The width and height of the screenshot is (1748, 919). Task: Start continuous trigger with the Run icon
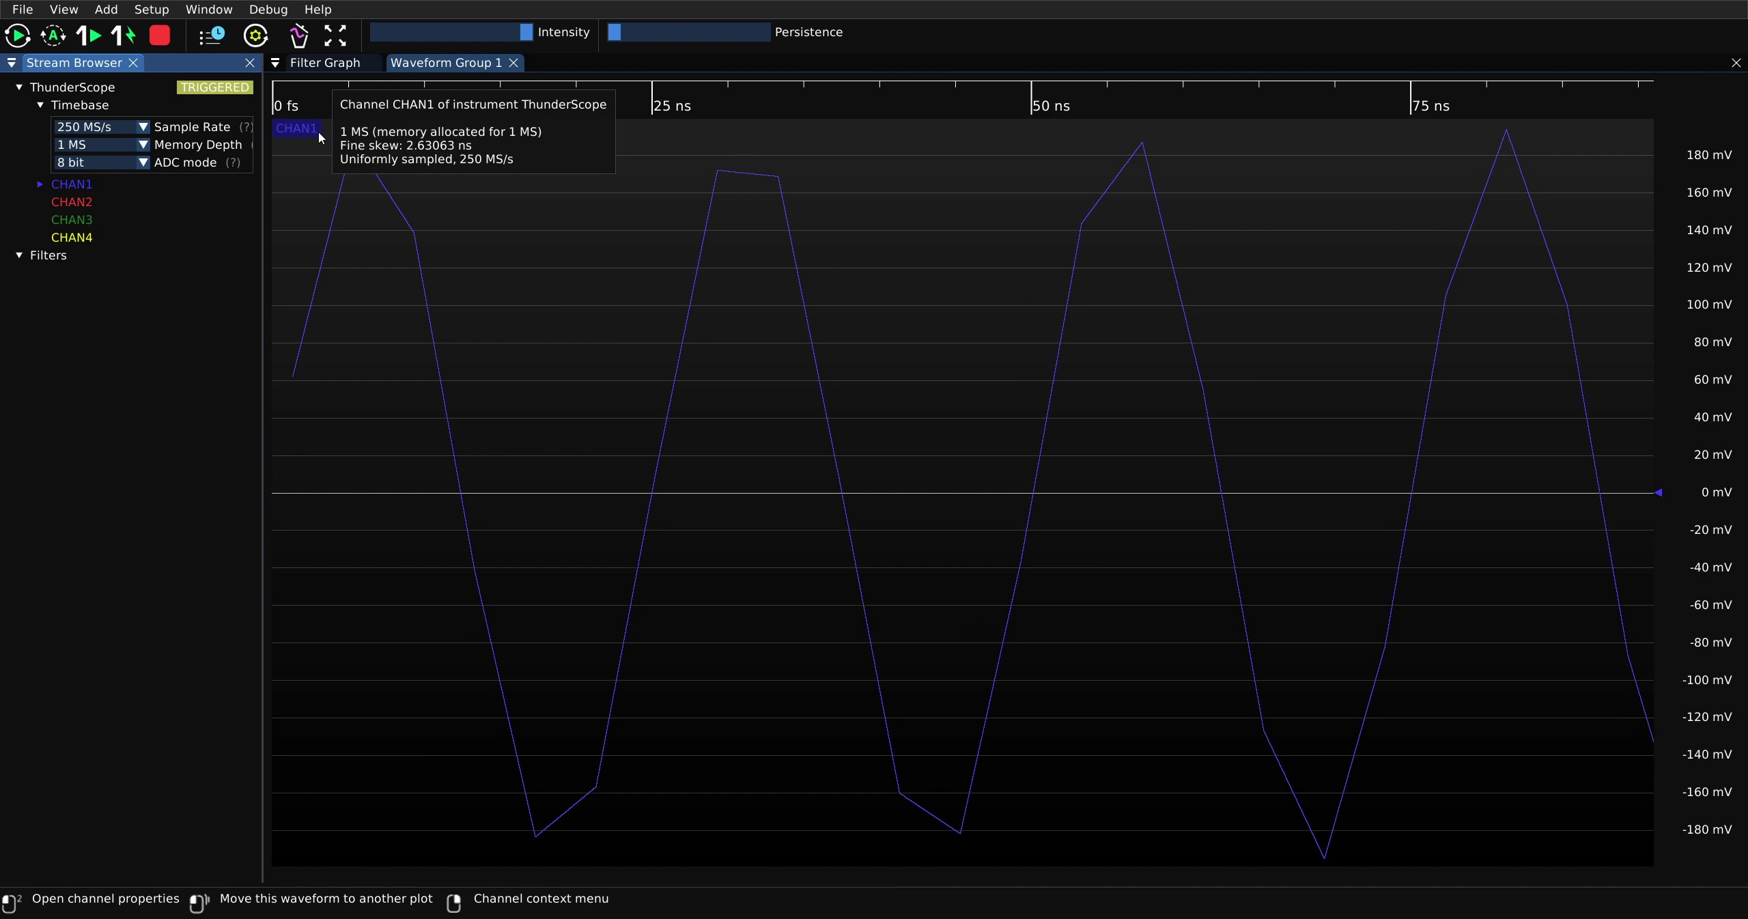click(x=18, y=36)
